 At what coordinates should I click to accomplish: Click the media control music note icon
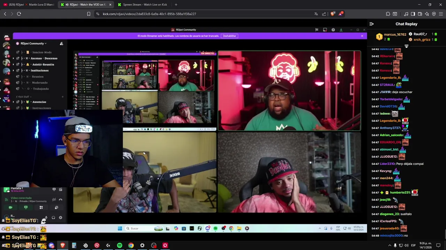pyautogui.click(x=406, y=14)
